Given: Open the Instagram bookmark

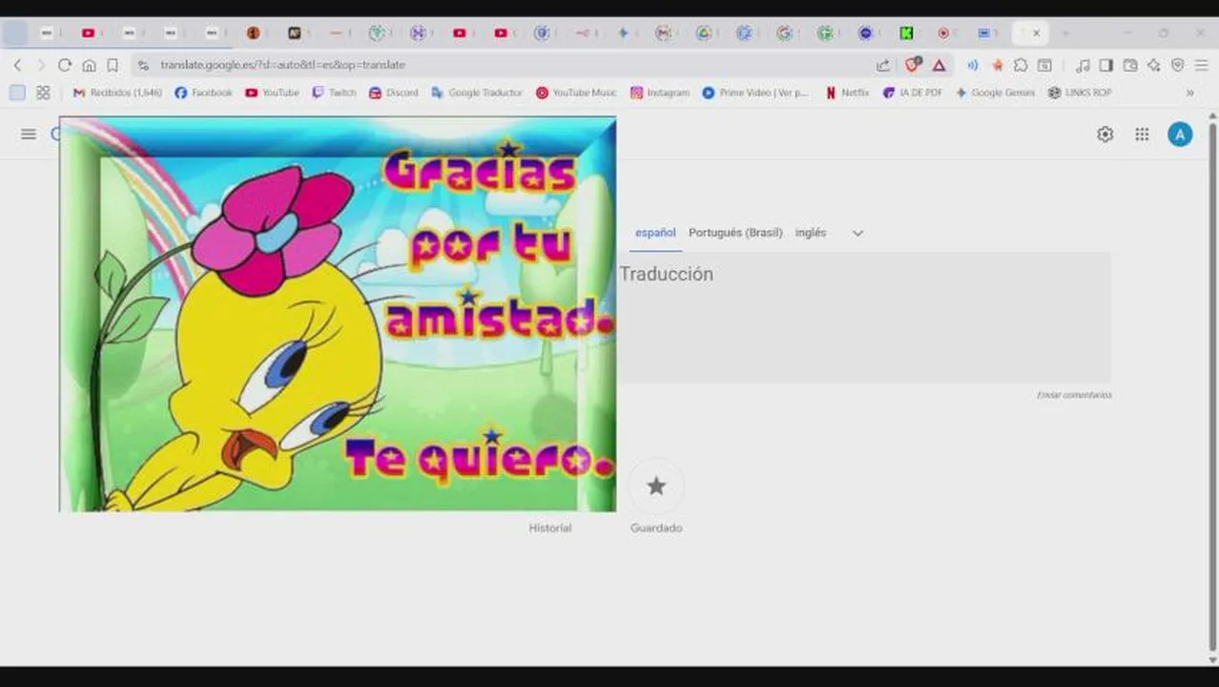Looking at the screenshot, I should [659, 93].
